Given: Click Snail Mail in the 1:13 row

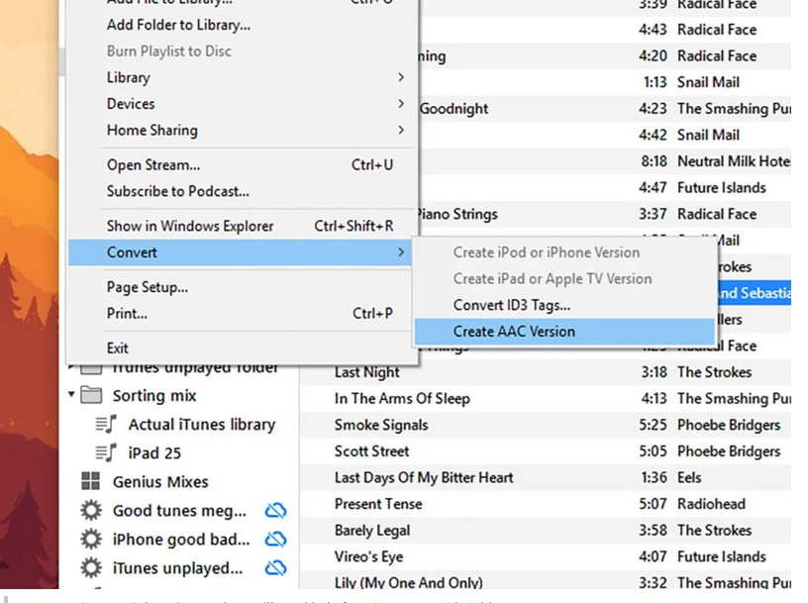Looking at the screenshot, I should click(x=708, y=82).
